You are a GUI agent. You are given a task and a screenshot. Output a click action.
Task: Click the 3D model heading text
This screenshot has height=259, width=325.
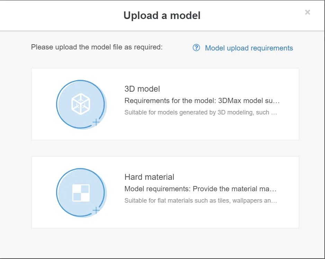[142, 89]
